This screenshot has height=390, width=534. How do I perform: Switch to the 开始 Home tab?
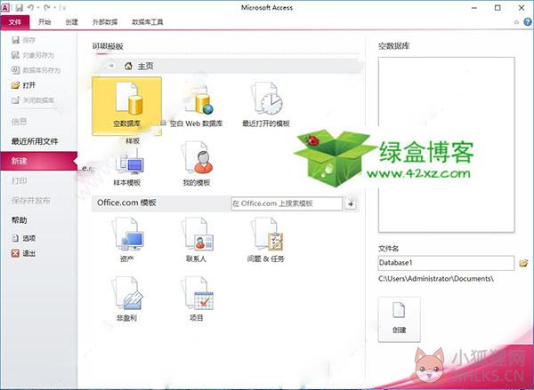44,22
